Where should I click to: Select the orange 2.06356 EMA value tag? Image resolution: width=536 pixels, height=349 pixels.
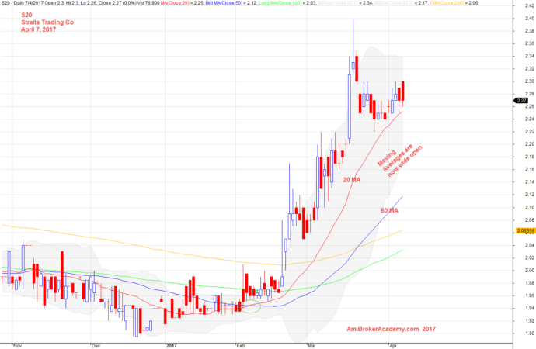pos(525,231)
